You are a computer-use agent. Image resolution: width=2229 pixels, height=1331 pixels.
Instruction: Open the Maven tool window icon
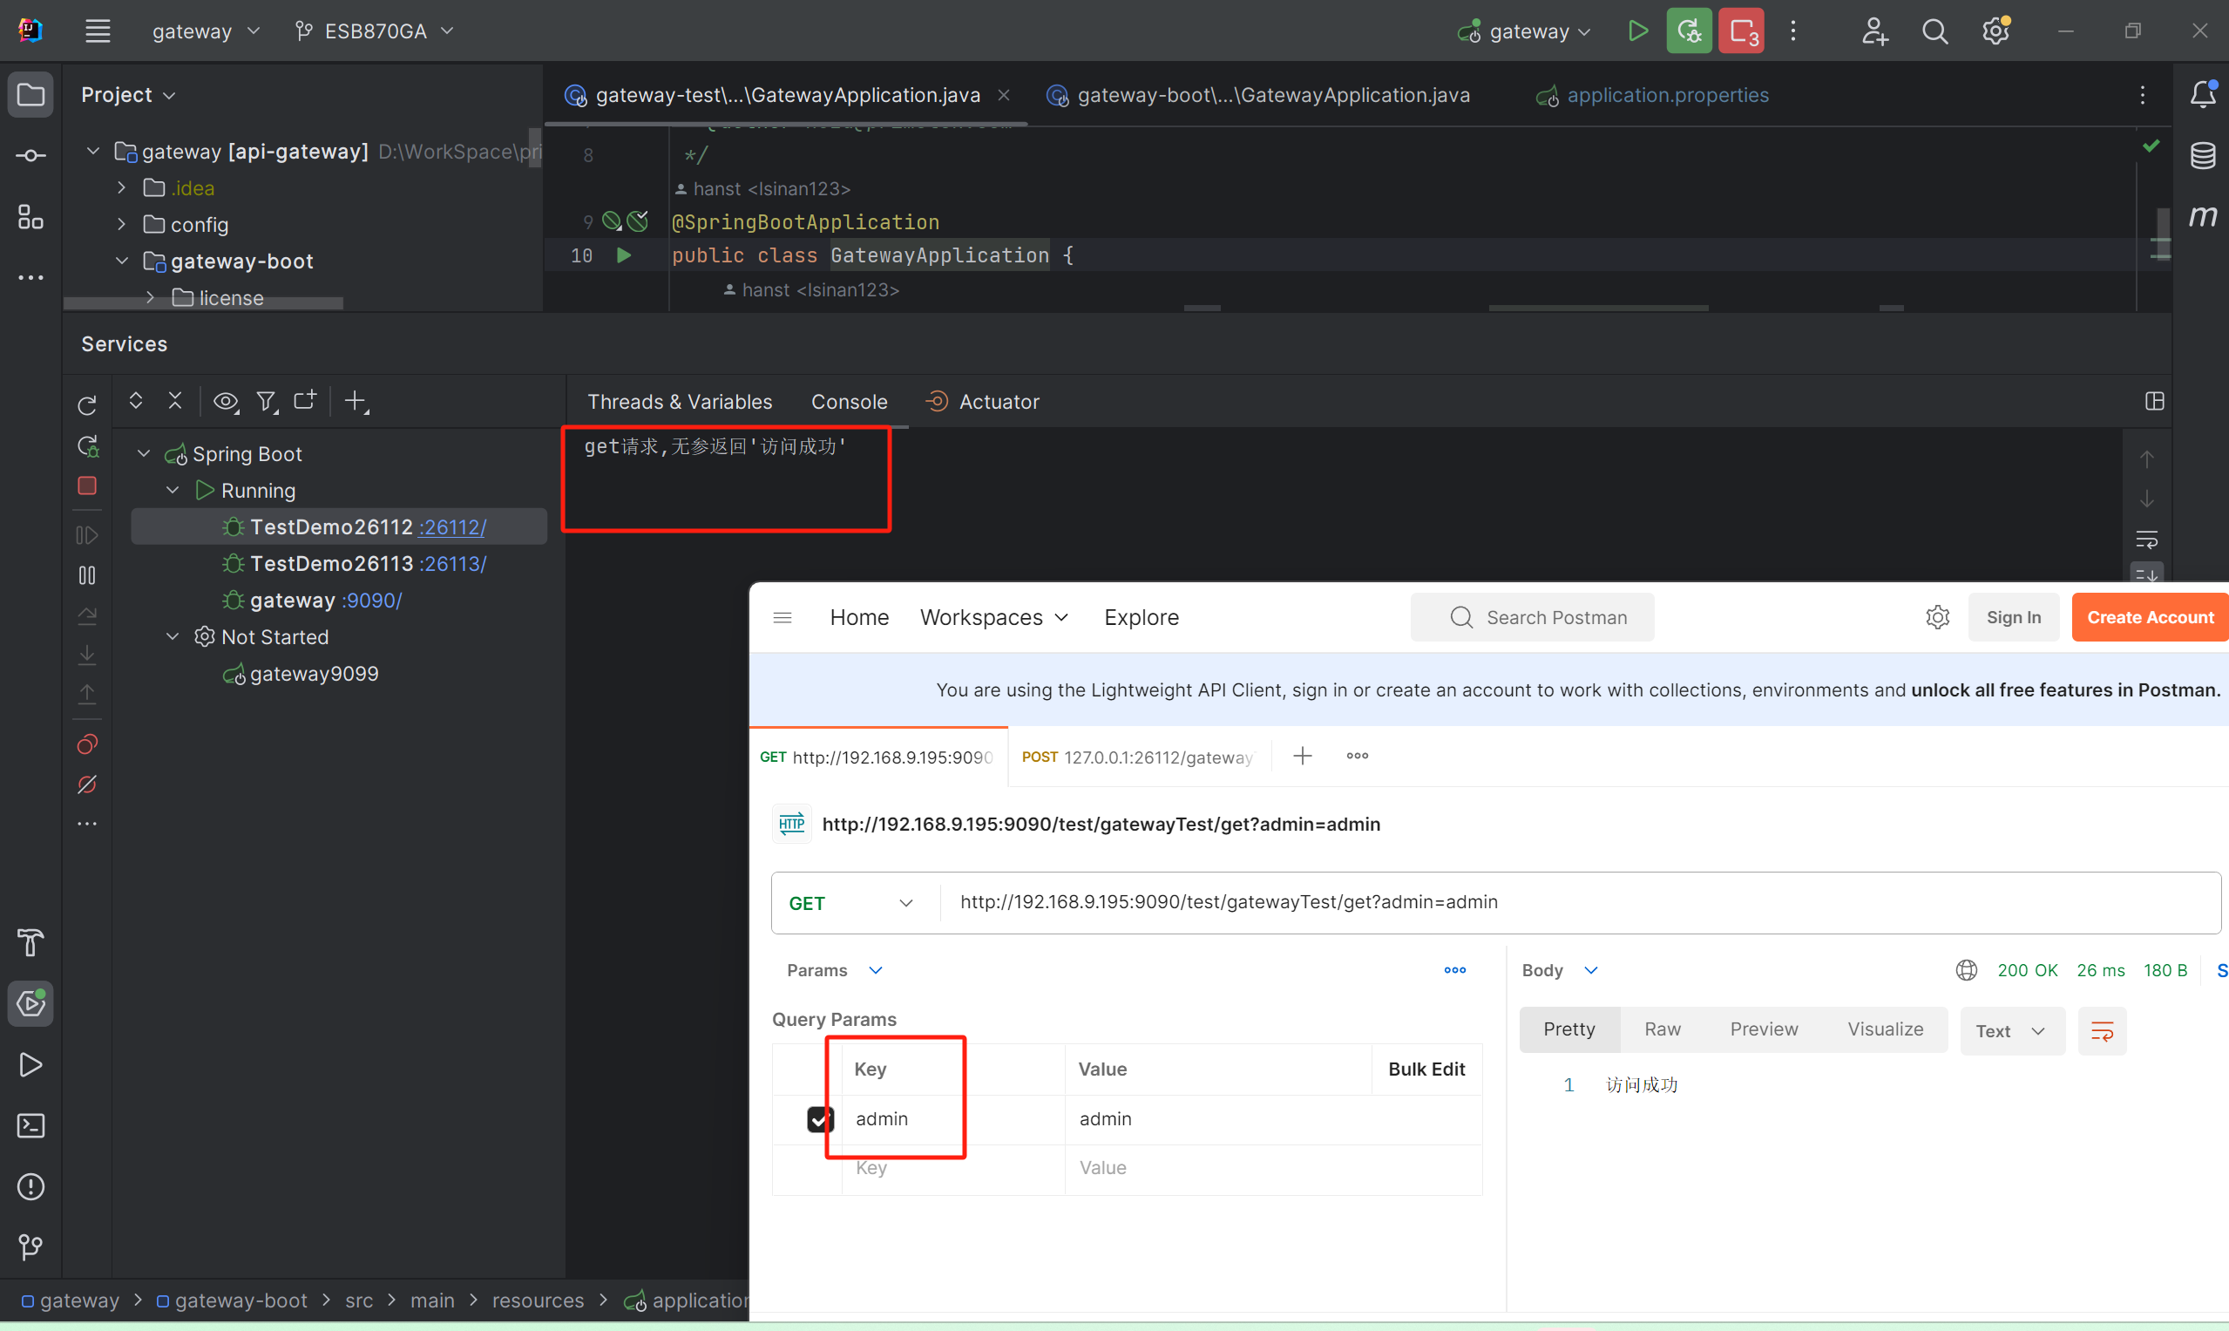click(2202, 216)
